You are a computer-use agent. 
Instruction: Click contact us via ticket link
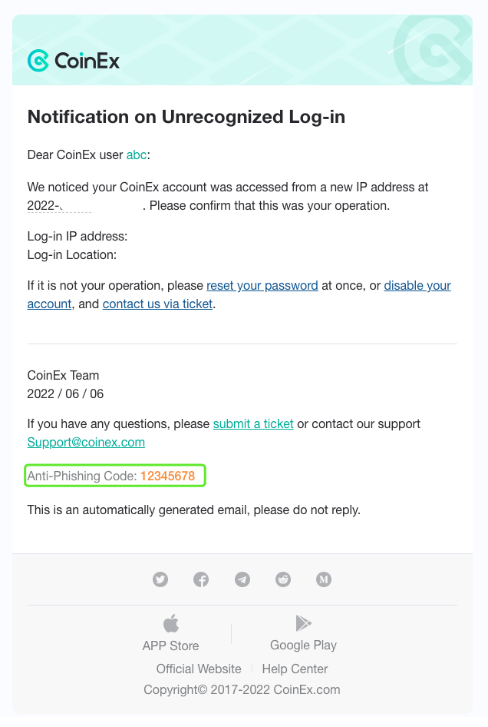tap(157, 304)
